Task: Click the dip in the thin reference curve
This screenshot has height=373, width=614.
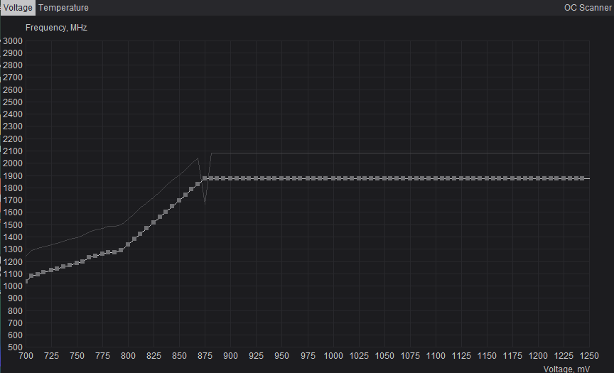Action: click(x=205, y=202)
